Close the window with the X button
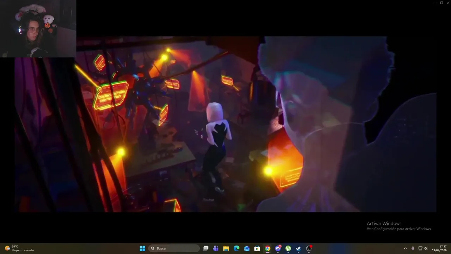 [x=448, y=3]
